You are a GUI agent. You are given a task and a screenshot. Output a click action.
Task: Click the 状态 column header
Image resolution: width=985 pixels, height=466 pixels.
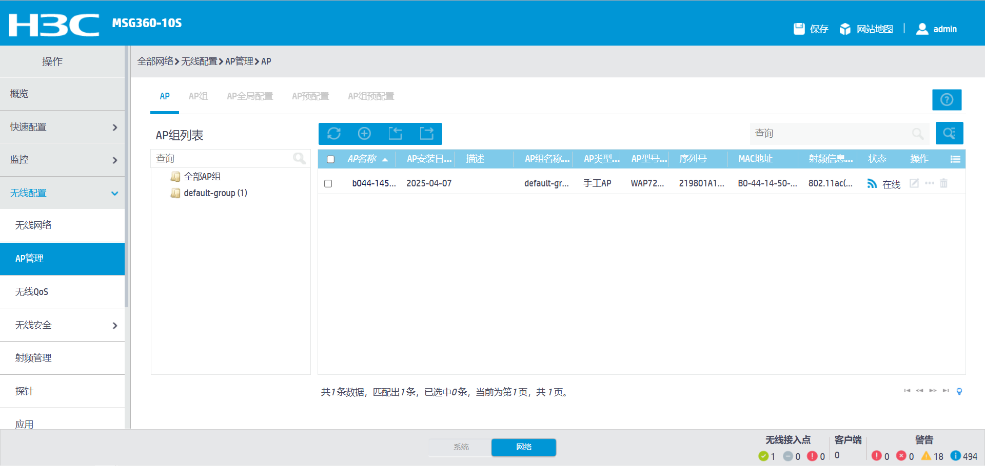tap(877, 159)
